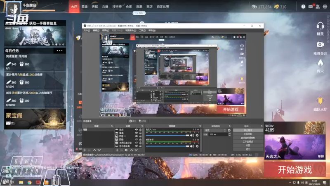Click the 滤镜 filters button above docks
Image resolution: width=330 pixels, height=186 pixels.
(x=142, y=121)
